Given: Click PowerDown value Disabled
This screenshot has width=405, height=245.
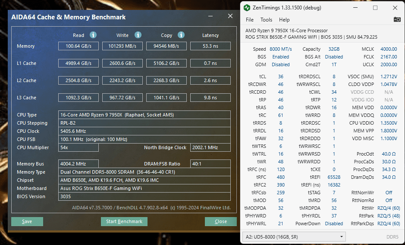Looking at the screenshot, I should 334,224.
